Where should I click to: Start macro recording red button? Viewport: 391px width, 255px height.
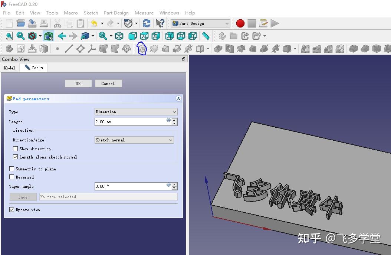(240, 23)
